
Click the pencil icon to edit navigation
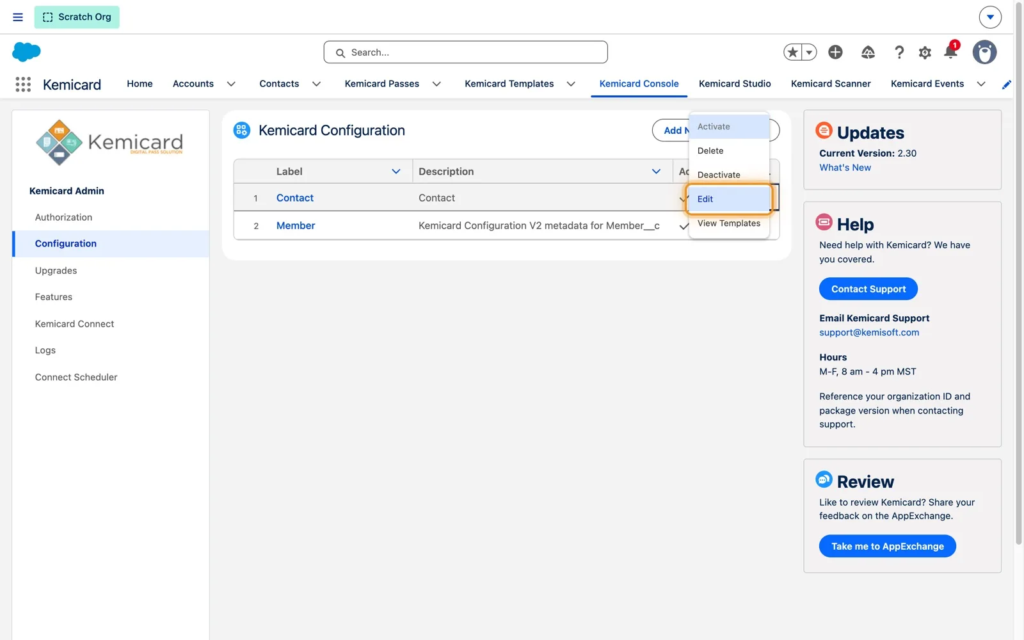click(1006, 84)
